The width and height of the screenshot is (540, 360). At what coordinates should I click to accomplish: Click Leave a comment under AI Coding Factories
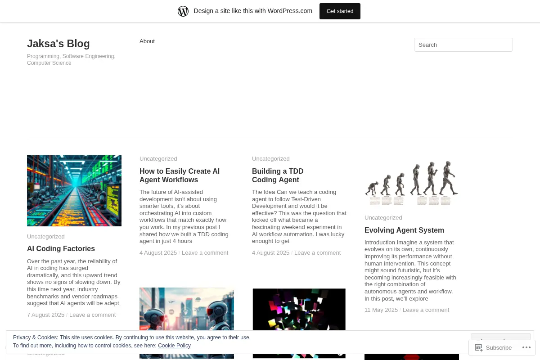pyautogui.click(x=93, y=315)
